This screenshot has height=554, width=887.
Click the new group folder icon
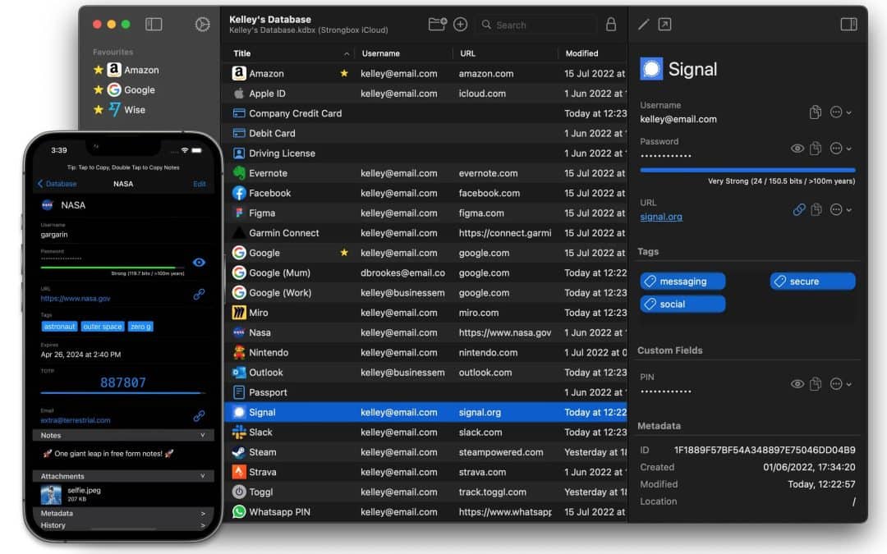pyautogui.click(x=438, y=25)
